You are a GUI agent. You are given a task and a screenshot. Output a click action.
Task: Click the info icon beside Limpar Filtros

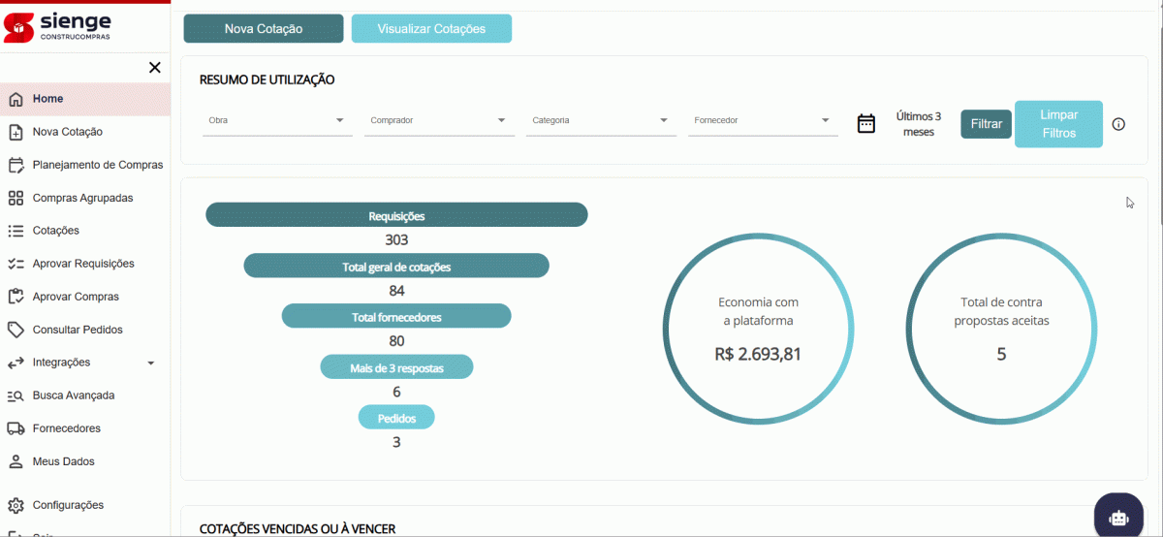pyautogui.click(x=1118, y=124)
